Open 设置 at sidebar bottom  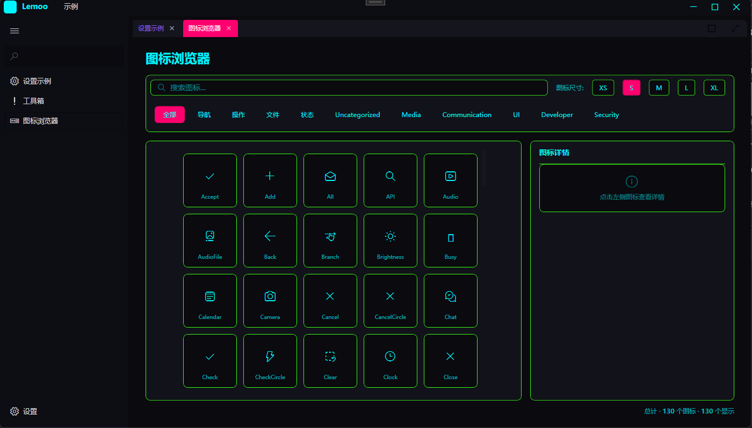tap(63, 411)
